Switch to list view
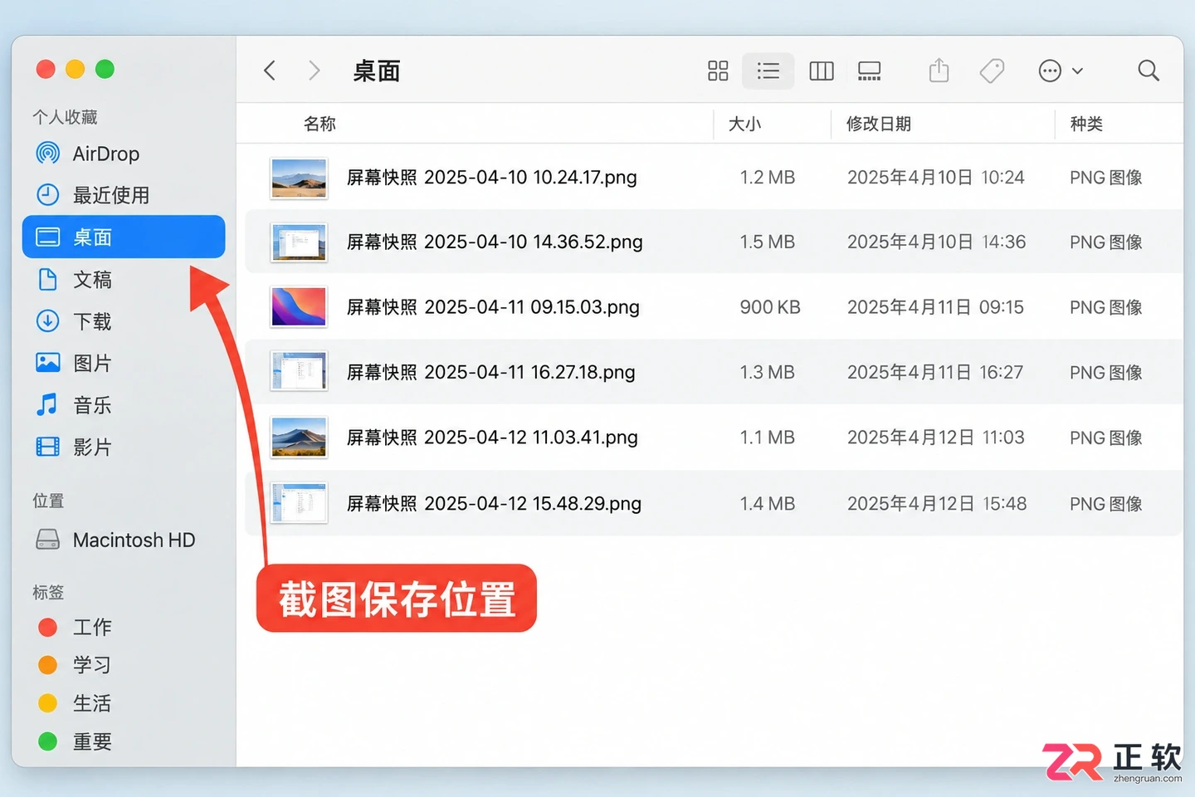 768,71
